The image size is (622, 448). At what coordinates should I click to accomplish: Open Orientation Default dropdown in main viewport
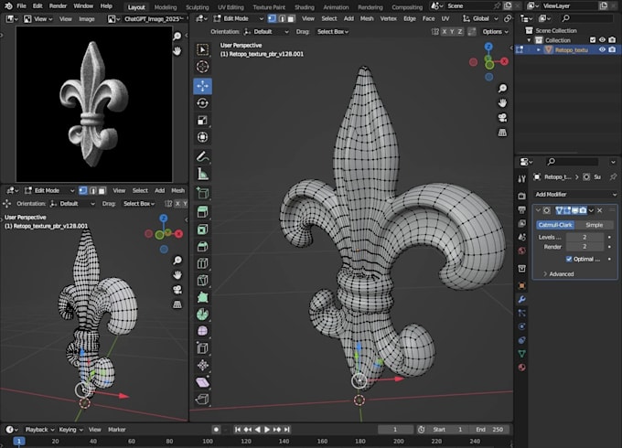point(266,32)
